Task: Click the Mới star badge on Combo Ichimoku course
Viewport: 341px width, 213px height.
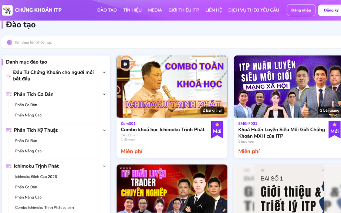Action: pos(217,129)
